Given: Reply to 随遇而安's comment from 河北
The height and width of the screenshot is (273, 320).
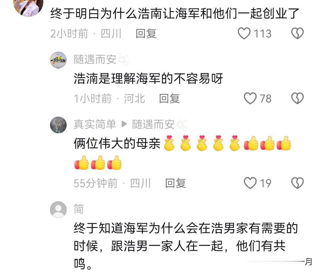Looking at the screenshot, I should pos(169,99).
